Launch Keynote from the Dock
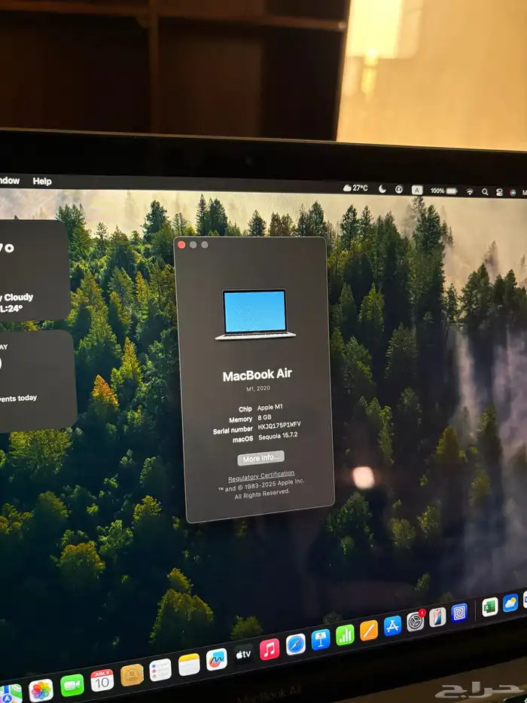This screenshot has height=703, width=527. pyautogui.click(x=321, y=640)
